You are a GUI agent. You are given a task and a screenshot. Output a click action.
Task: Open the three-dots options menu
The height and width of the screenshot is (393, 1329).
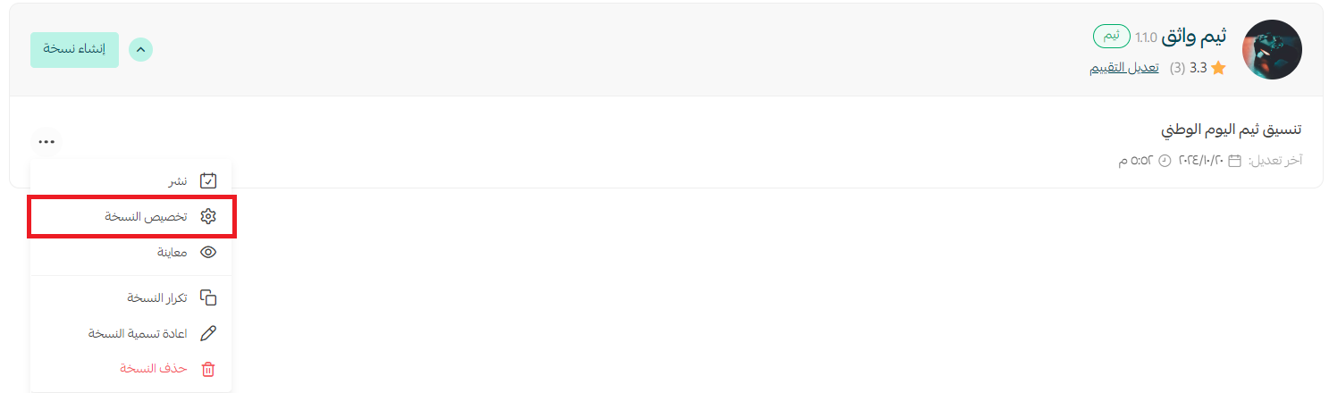coord(46,141)
